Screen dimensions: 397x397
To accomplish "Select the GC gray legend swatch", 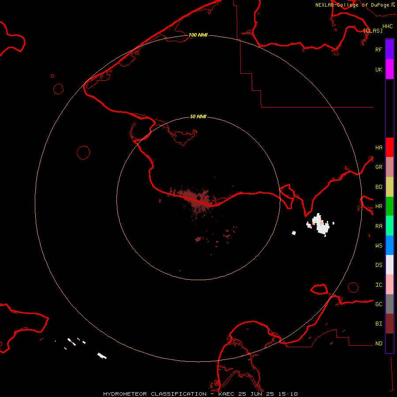I will [390, 304].
